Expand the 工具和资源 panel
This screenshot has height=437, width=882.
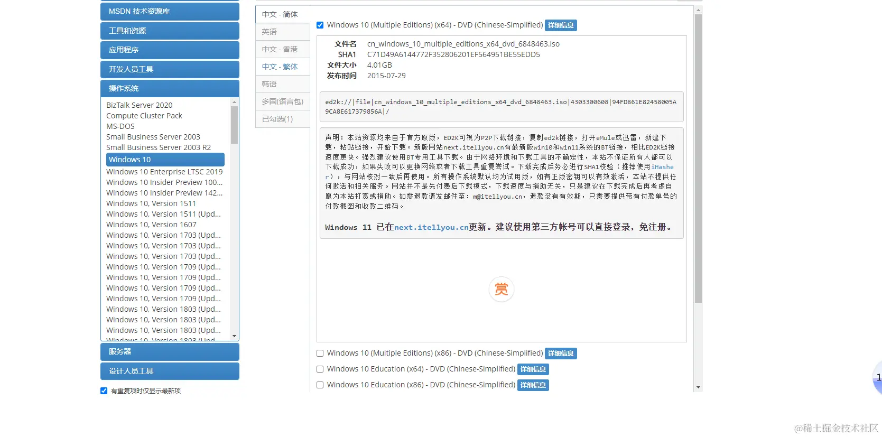pyautogui.click(x=170, y=31)
